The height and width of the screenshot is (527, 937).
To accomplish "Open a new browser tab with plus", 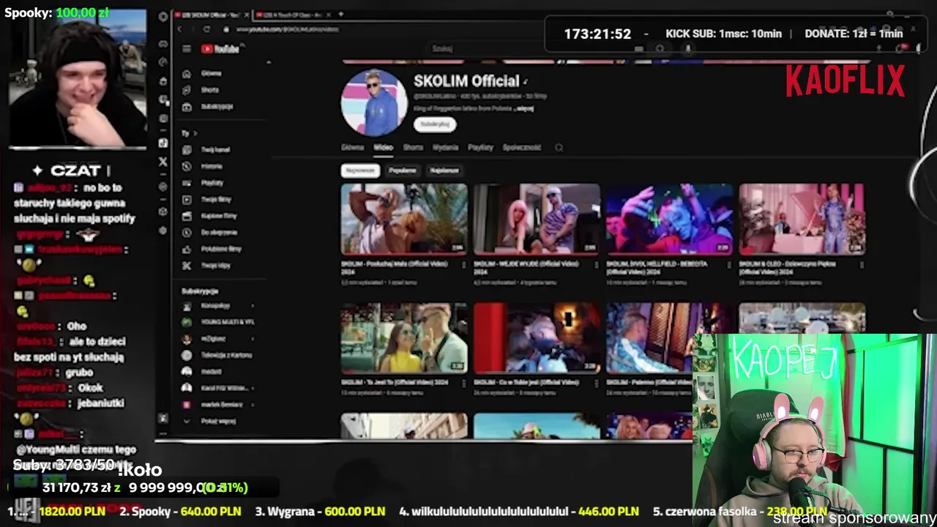I will (341, 15).
